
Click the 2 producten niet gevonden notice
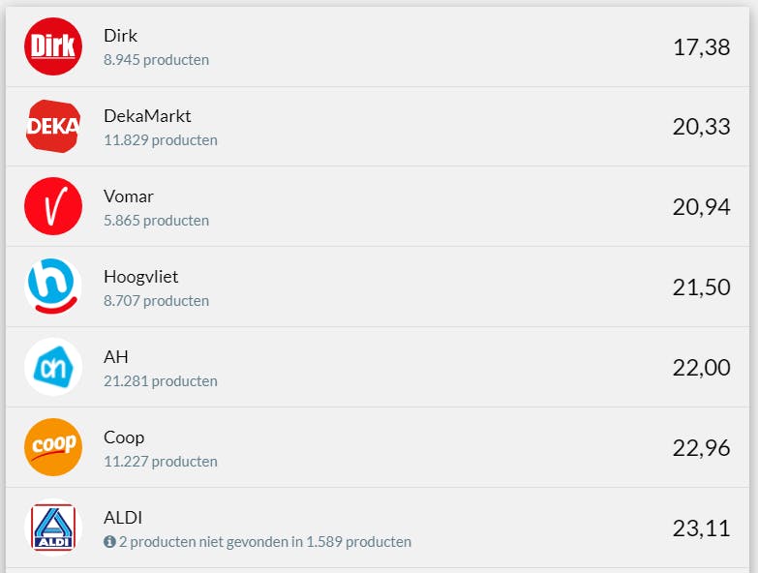(x=264, y=542)
